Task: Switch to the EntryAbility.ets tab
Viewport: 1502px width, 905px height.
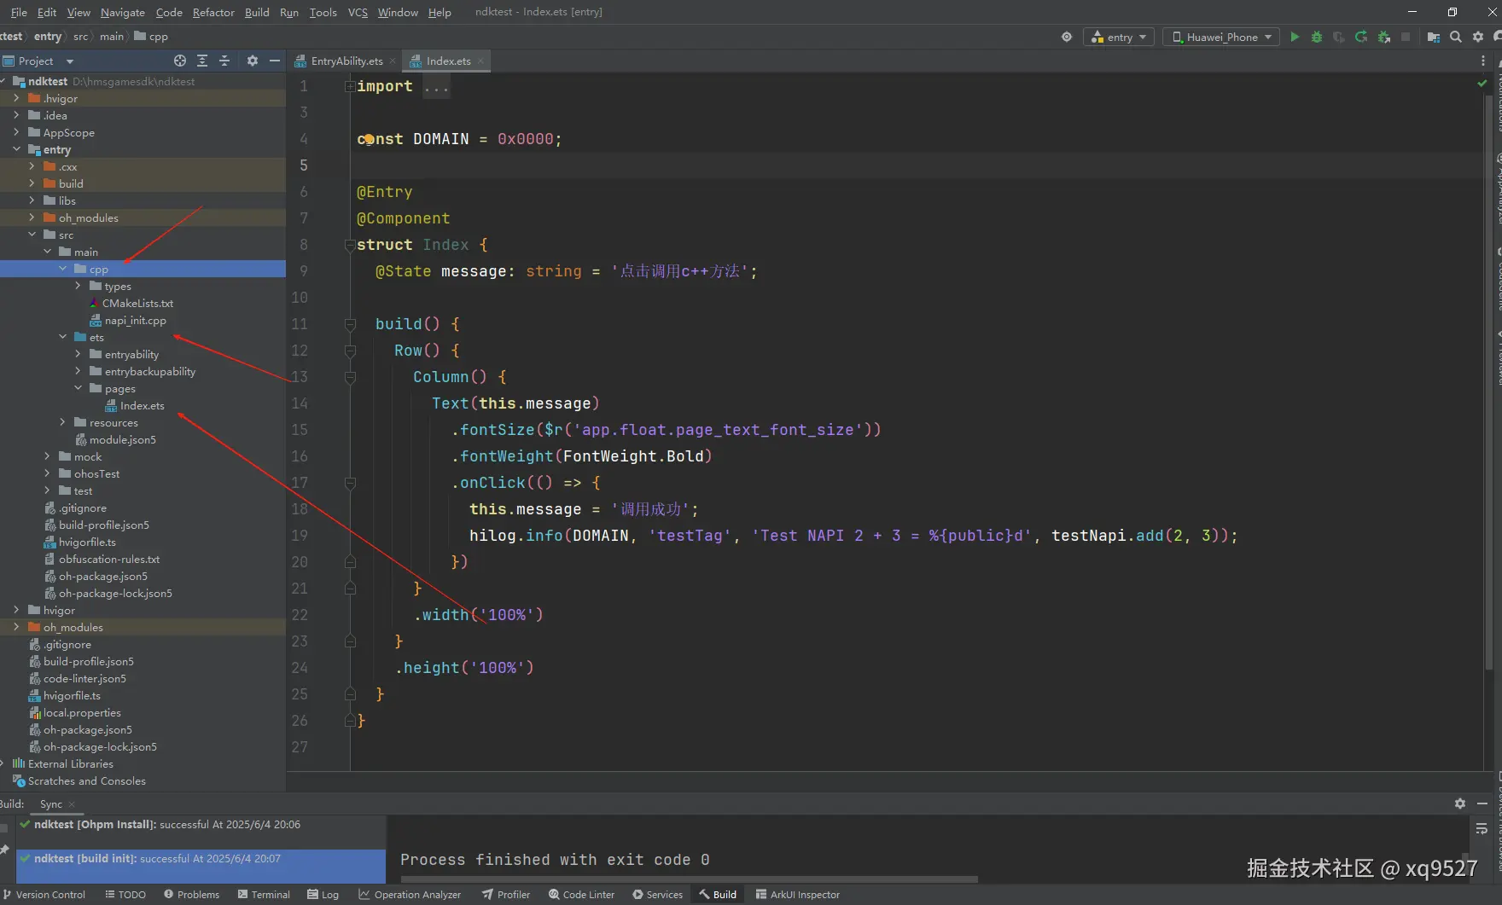Action: (x=346, y=61)
